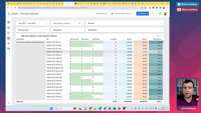Open File Explorer from the taskbar
The image size is (201, 113).
tap(85, 109)
